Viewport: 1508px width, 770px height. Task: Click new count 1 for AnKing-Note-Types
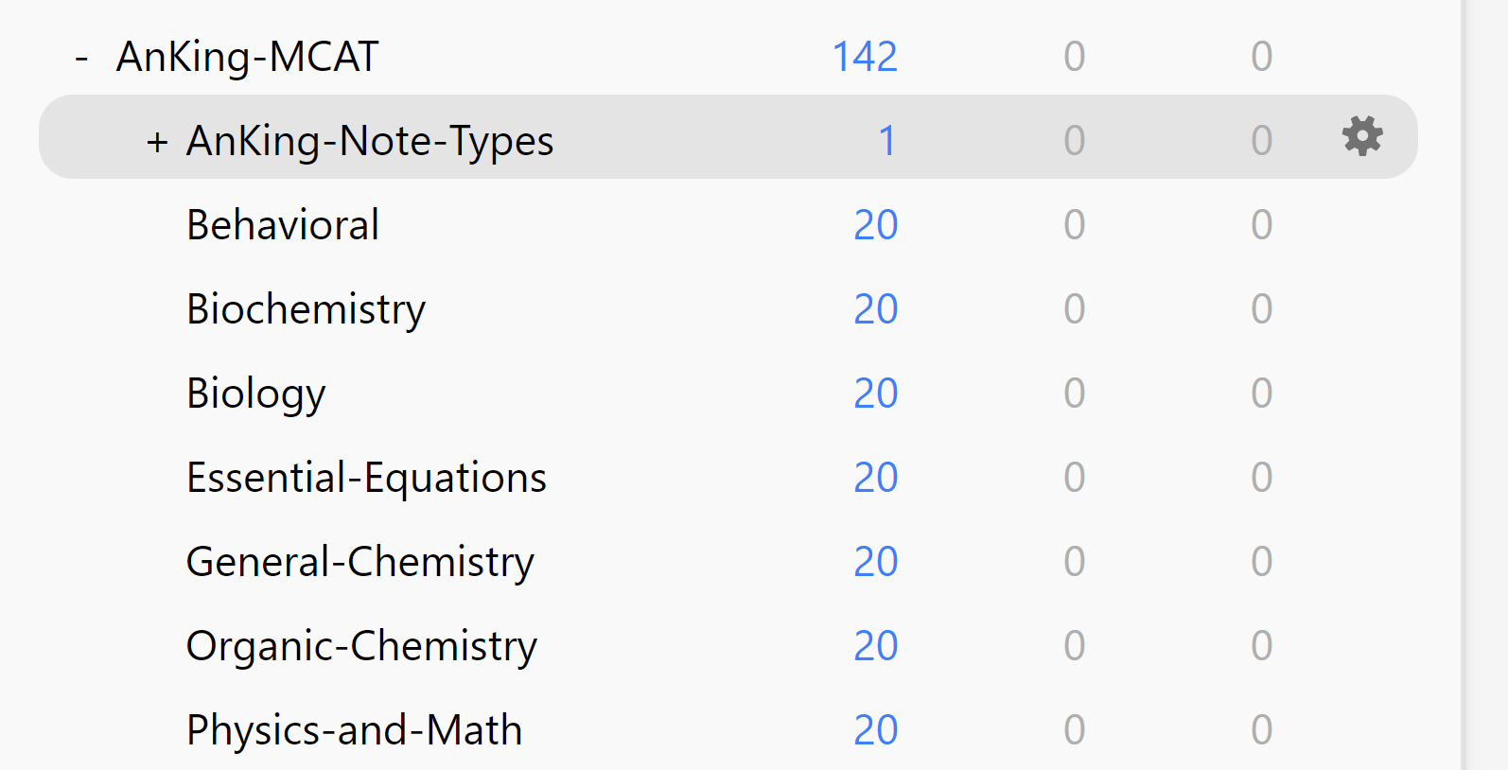coord(886,141)
